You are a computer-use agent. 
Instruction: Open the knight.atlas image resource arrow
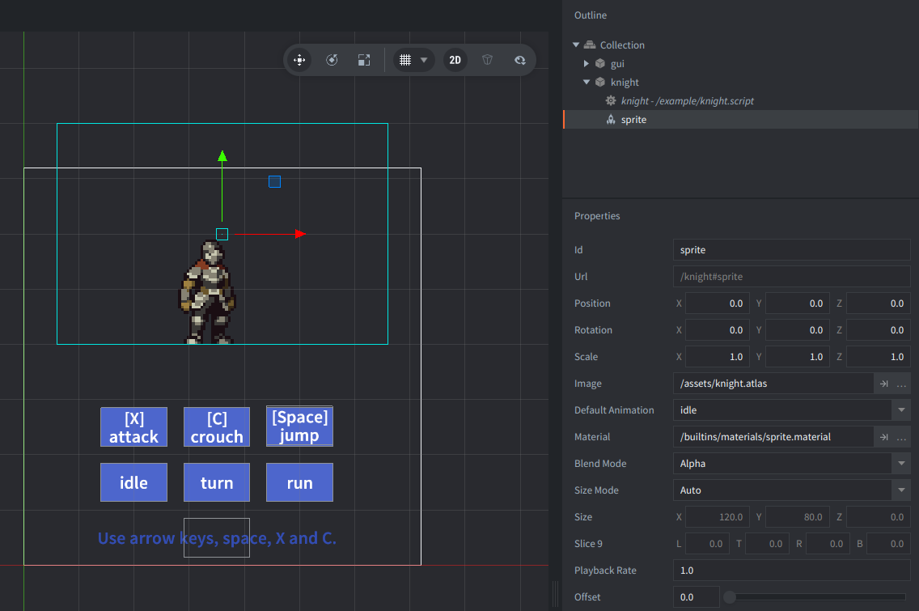[x=883, y=384]
